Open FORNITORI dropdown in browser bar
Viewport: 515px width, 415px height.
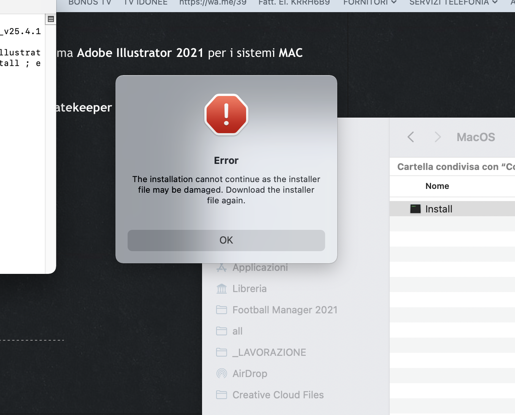coord(370,2)
